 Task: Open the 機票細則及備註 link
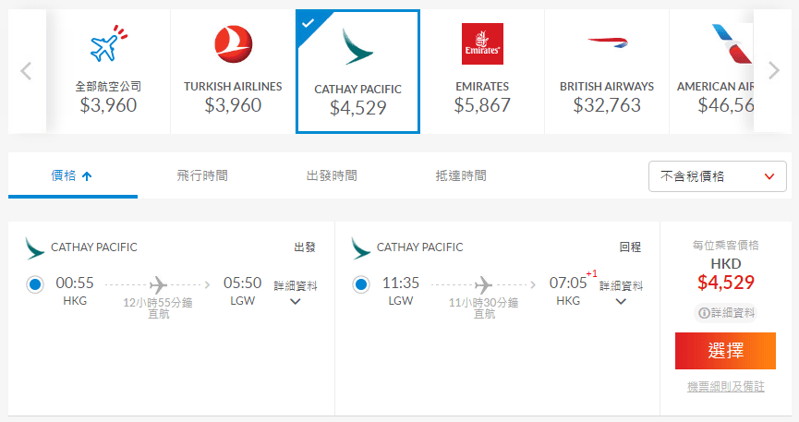coord(726,386)
